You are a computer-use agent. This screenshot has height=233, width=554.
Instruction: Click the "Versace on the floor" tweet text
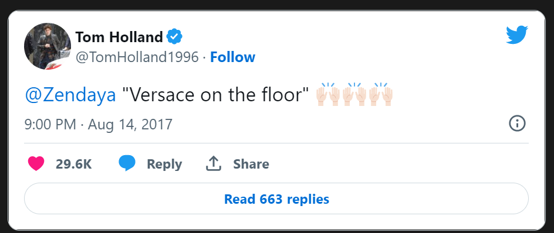(x=215, y=95)
